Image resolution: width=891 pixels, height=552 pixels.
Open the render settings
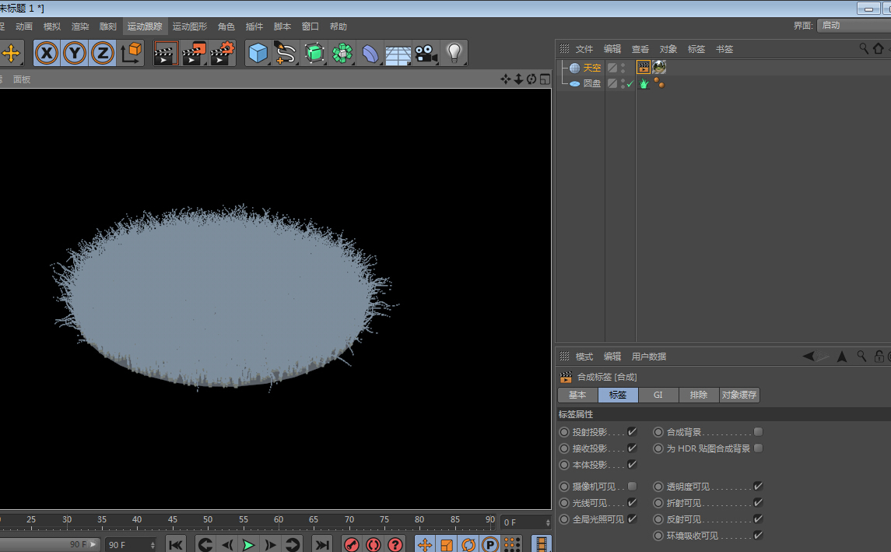pos(223,54)
